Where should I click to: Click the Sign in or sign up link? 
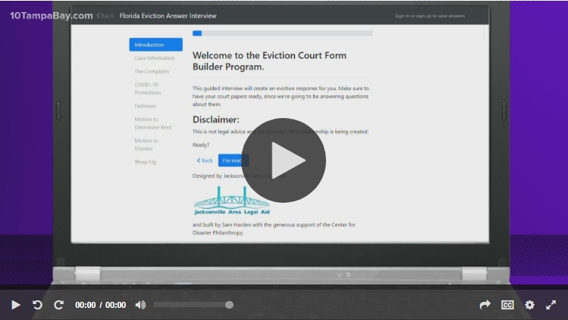[x=429, y=16]
